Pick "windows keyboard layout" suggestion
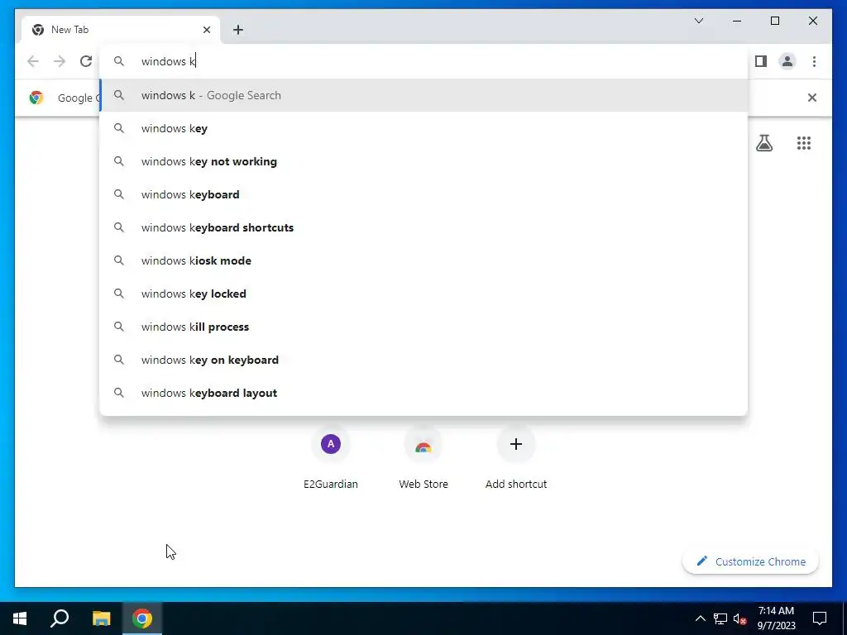This screenshot has width=847, height=635. 423,393
